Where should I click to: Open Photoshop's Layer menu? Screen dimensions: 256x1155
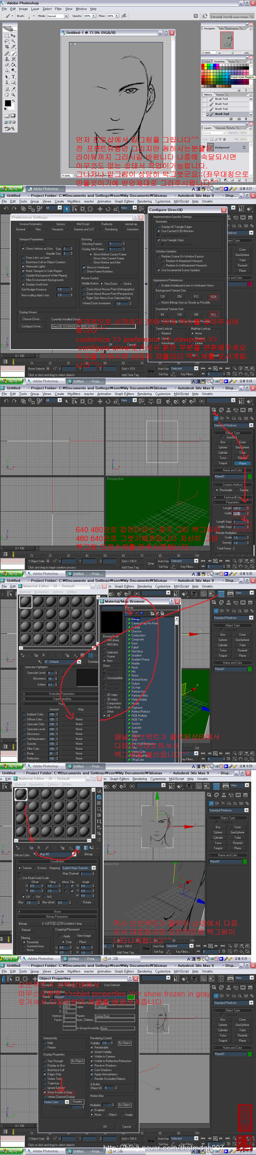pyautogui.click(x=35, y=8)
